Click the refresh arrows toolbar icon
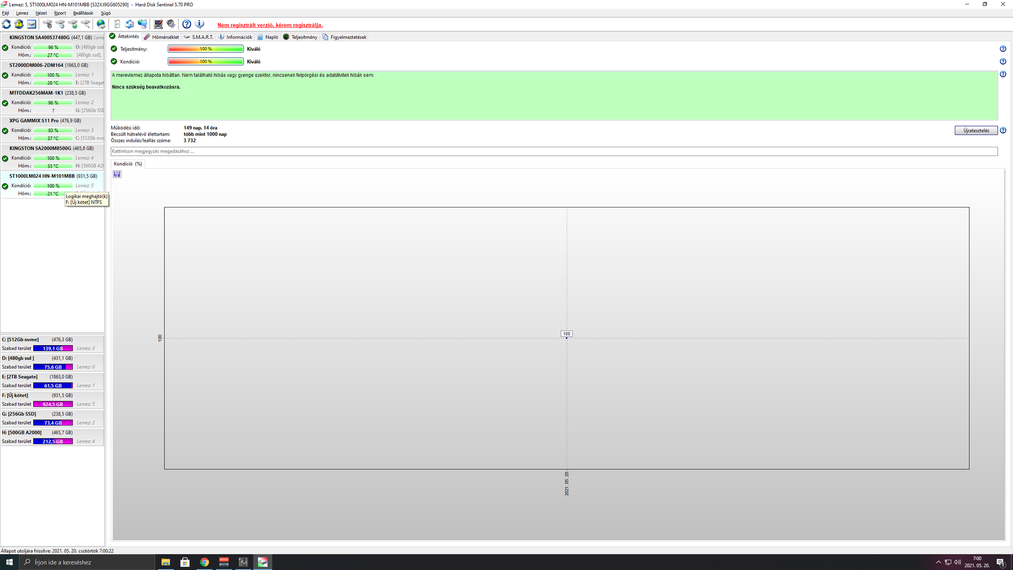 tap(6, 24)
